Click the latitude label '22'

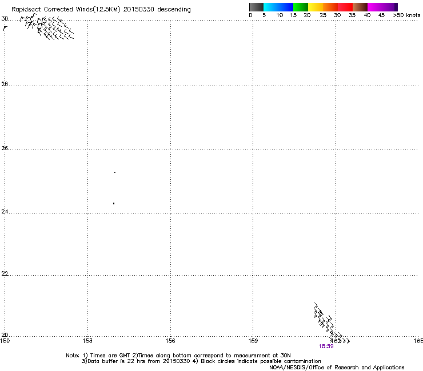[5, 273]
